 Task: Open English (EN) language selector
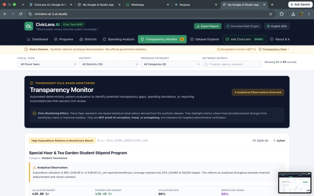(277, 26)
